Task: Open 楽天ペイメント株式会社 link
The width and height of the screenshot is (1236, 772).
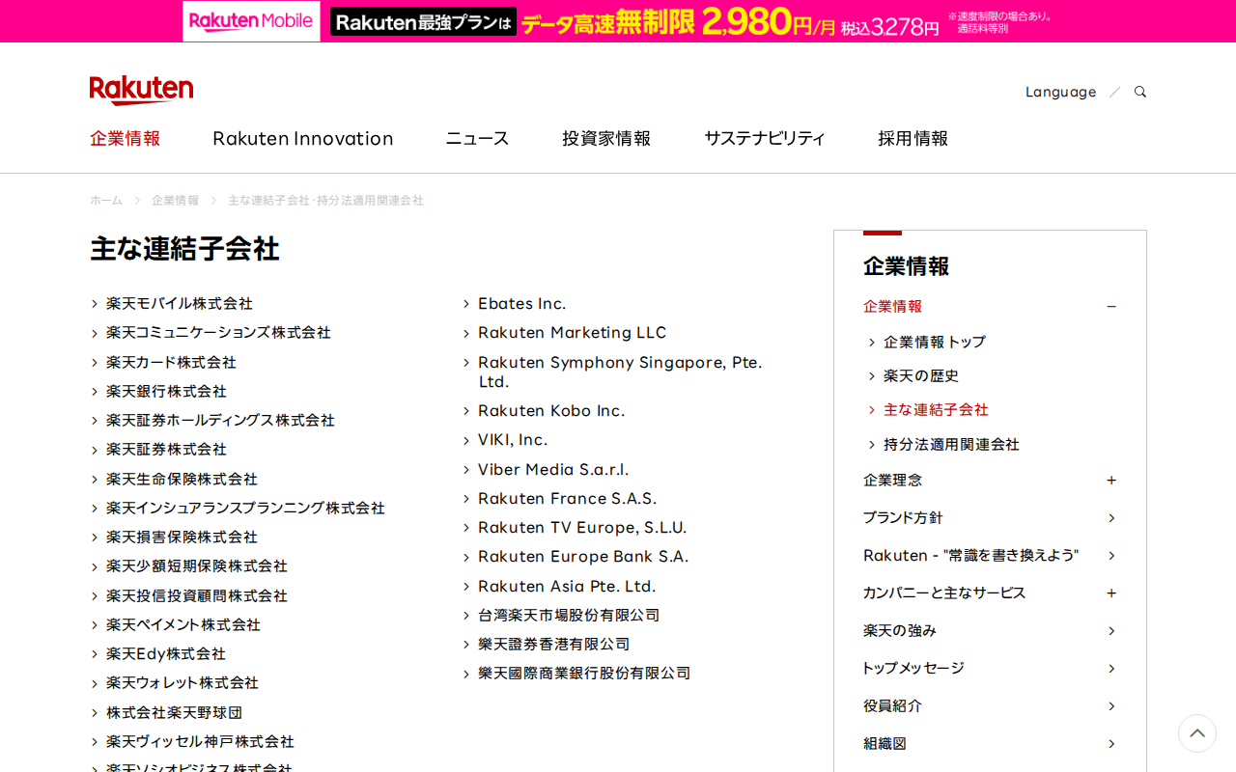Action: pos(183,624)
